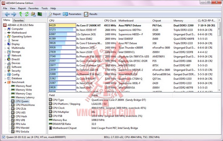The image size is (223, 141).
Task: Open the Favorites menu
Action: (33, 8)
